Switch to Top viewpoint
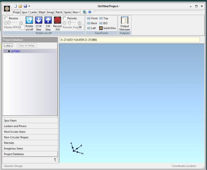 coord(103,18)
